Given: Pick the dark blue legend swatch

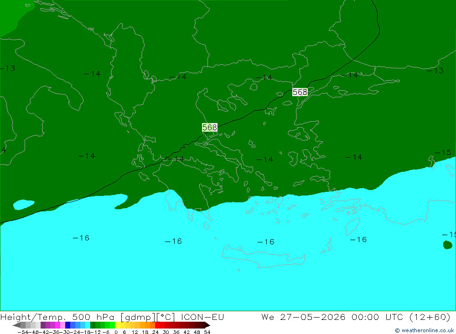Looking at the screenshot, I should click(67, 325).
